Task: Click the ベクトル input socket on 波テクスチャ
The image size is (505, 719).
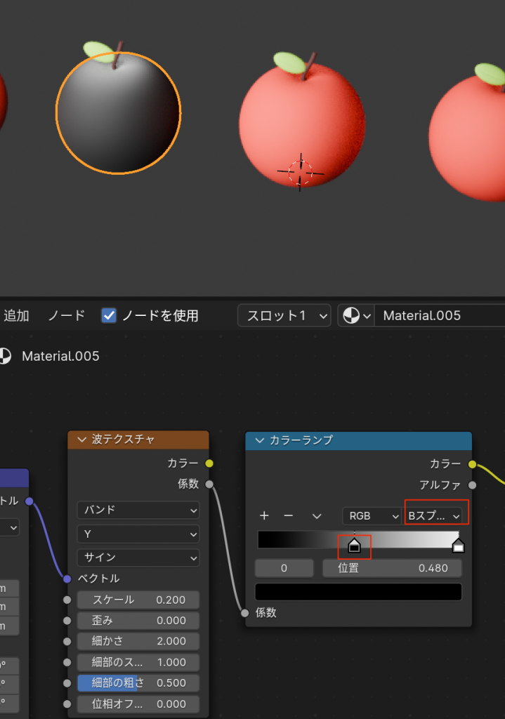Action: [x=67, y=579]
